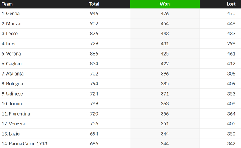Open Atalanta team entry
The height and width of the screenshot is (148, 241).
coord(15,74)
